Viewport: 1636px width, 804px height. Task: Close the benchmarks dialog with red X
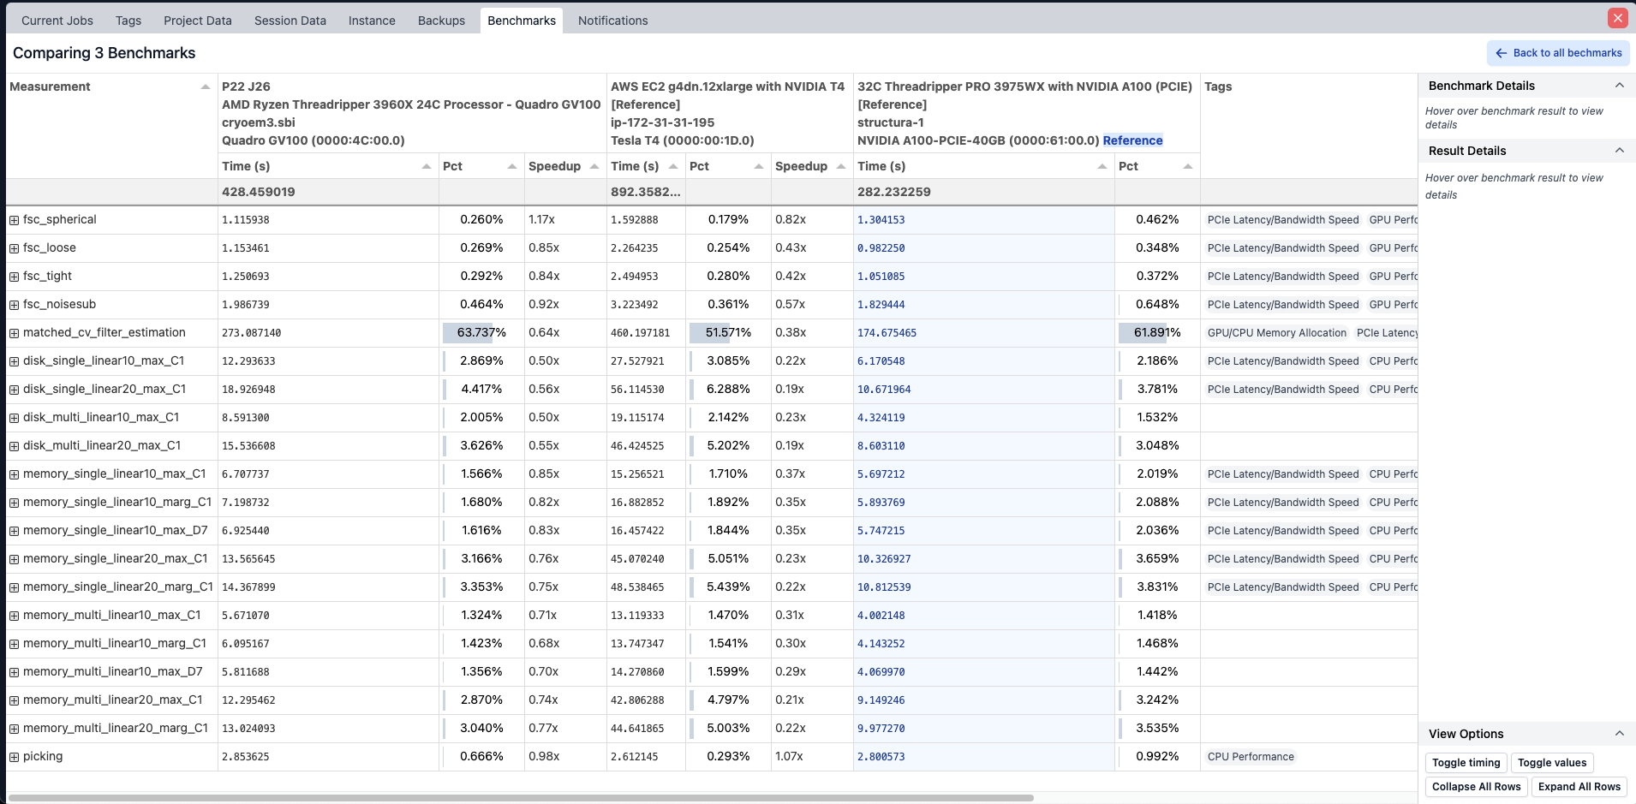point(1618,18)
